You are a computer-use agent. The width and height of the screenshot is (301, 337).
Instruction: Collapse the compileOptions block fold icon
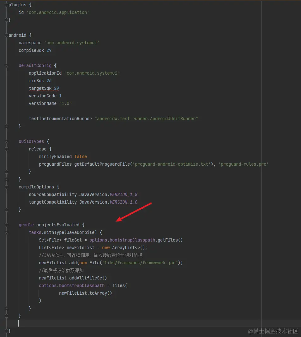[x=7, y=187]
